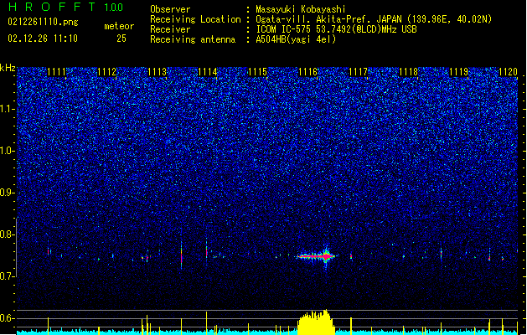Click observer name Masayuki Kobayashi
This screenshot has width=527, height=335.
[x=301, y=9]
